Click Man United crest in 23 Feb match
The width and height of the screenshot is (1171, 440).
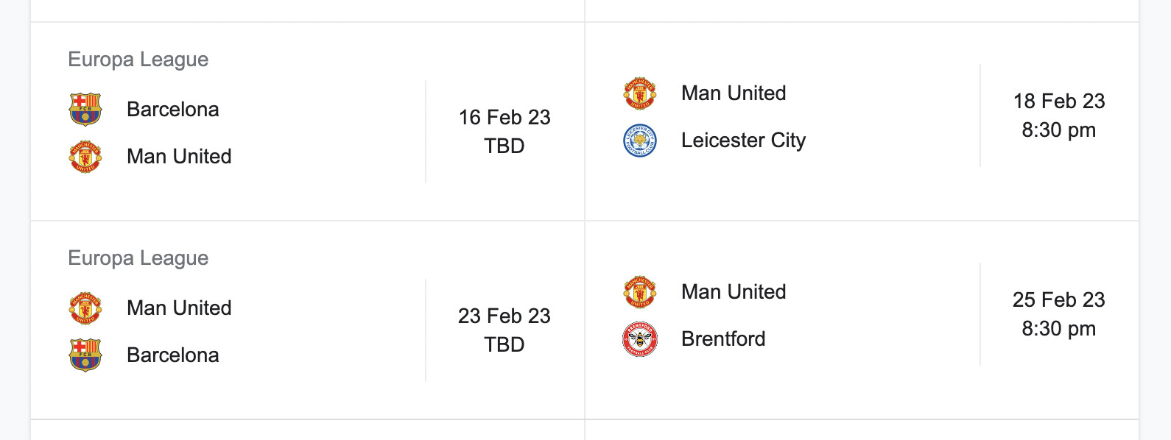(x=85, y=308)
